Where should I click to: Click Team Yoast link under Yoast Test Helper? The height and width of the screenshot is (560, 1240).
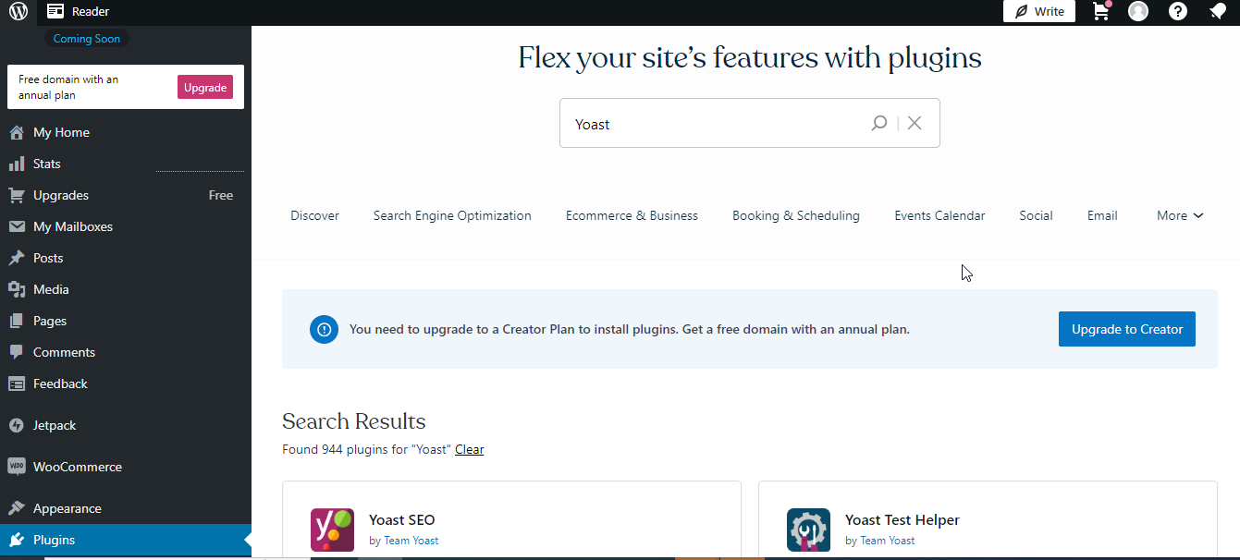[888, 541]
